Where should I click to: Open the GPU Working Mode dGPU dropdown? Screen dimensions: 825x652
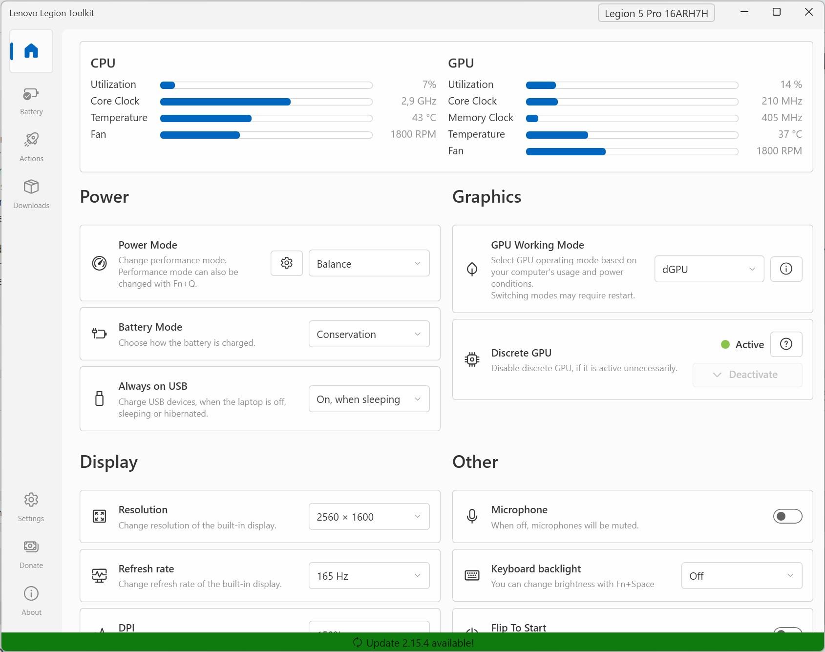[709, 269]
